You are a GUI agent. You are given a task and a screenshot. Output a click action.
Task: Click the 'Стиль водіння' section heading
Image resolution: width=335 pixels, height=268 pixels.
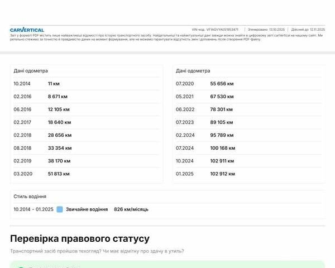pos(30,197)
